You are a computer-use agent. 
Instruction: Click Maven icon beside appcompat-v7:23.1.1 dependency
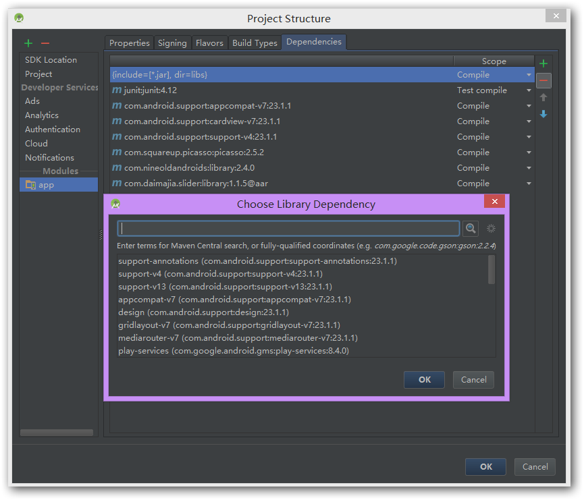[x=117, y=106]
